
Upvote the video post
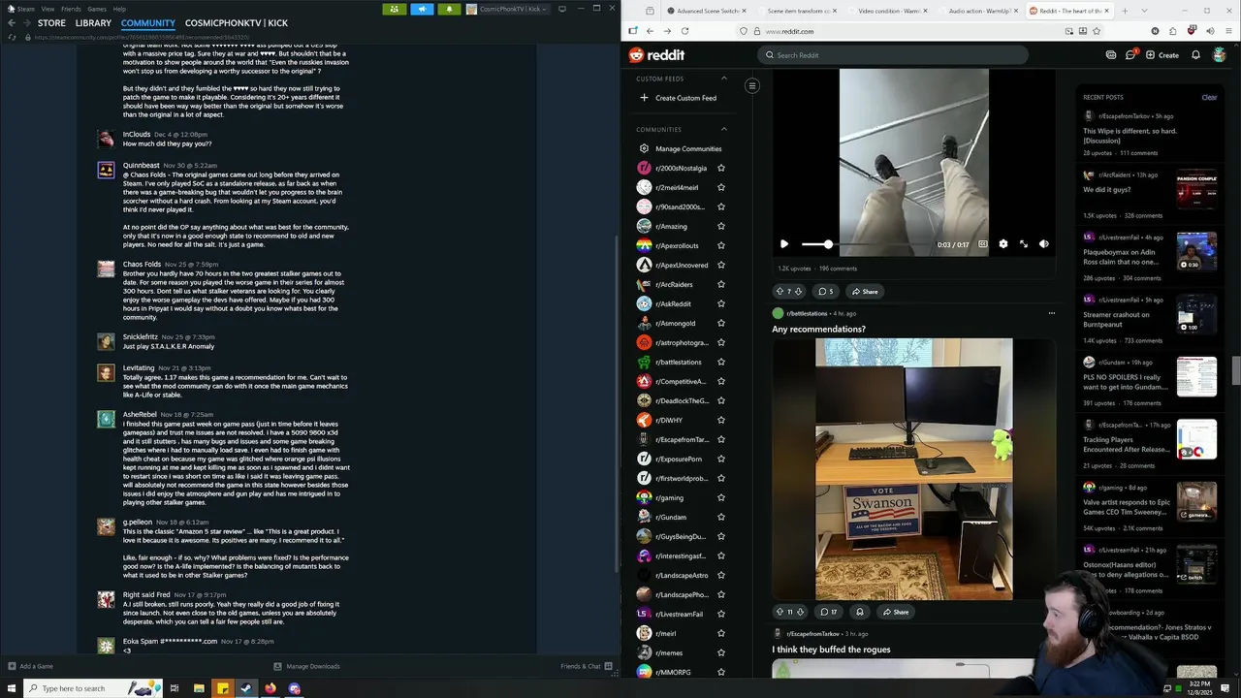[x=780, y=291]
